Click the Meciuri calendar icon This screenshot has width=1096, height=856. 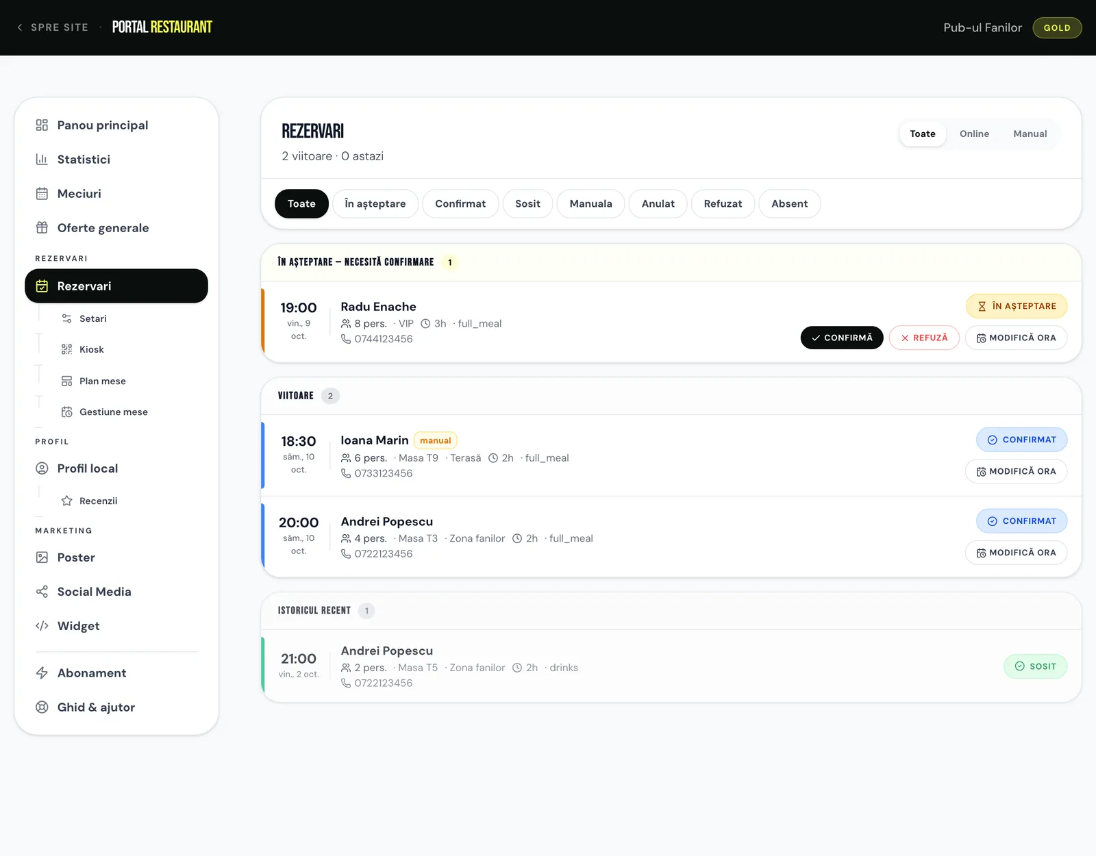(x=42, y=194)
